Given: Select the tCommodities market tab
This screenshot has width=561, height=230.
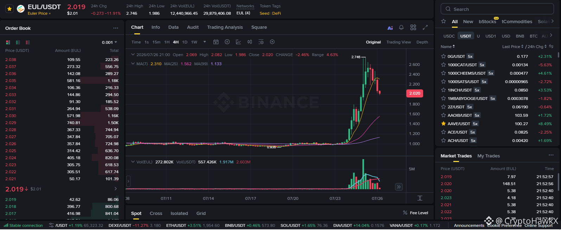Looking at the screenshot, I should [x=517, y=22].
